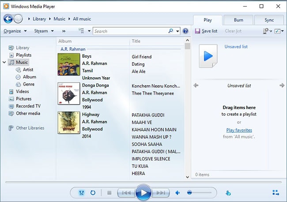Viewport: 287px width, 202px height.
Task: Click the search magnifier icon
Action: [170, 31]
